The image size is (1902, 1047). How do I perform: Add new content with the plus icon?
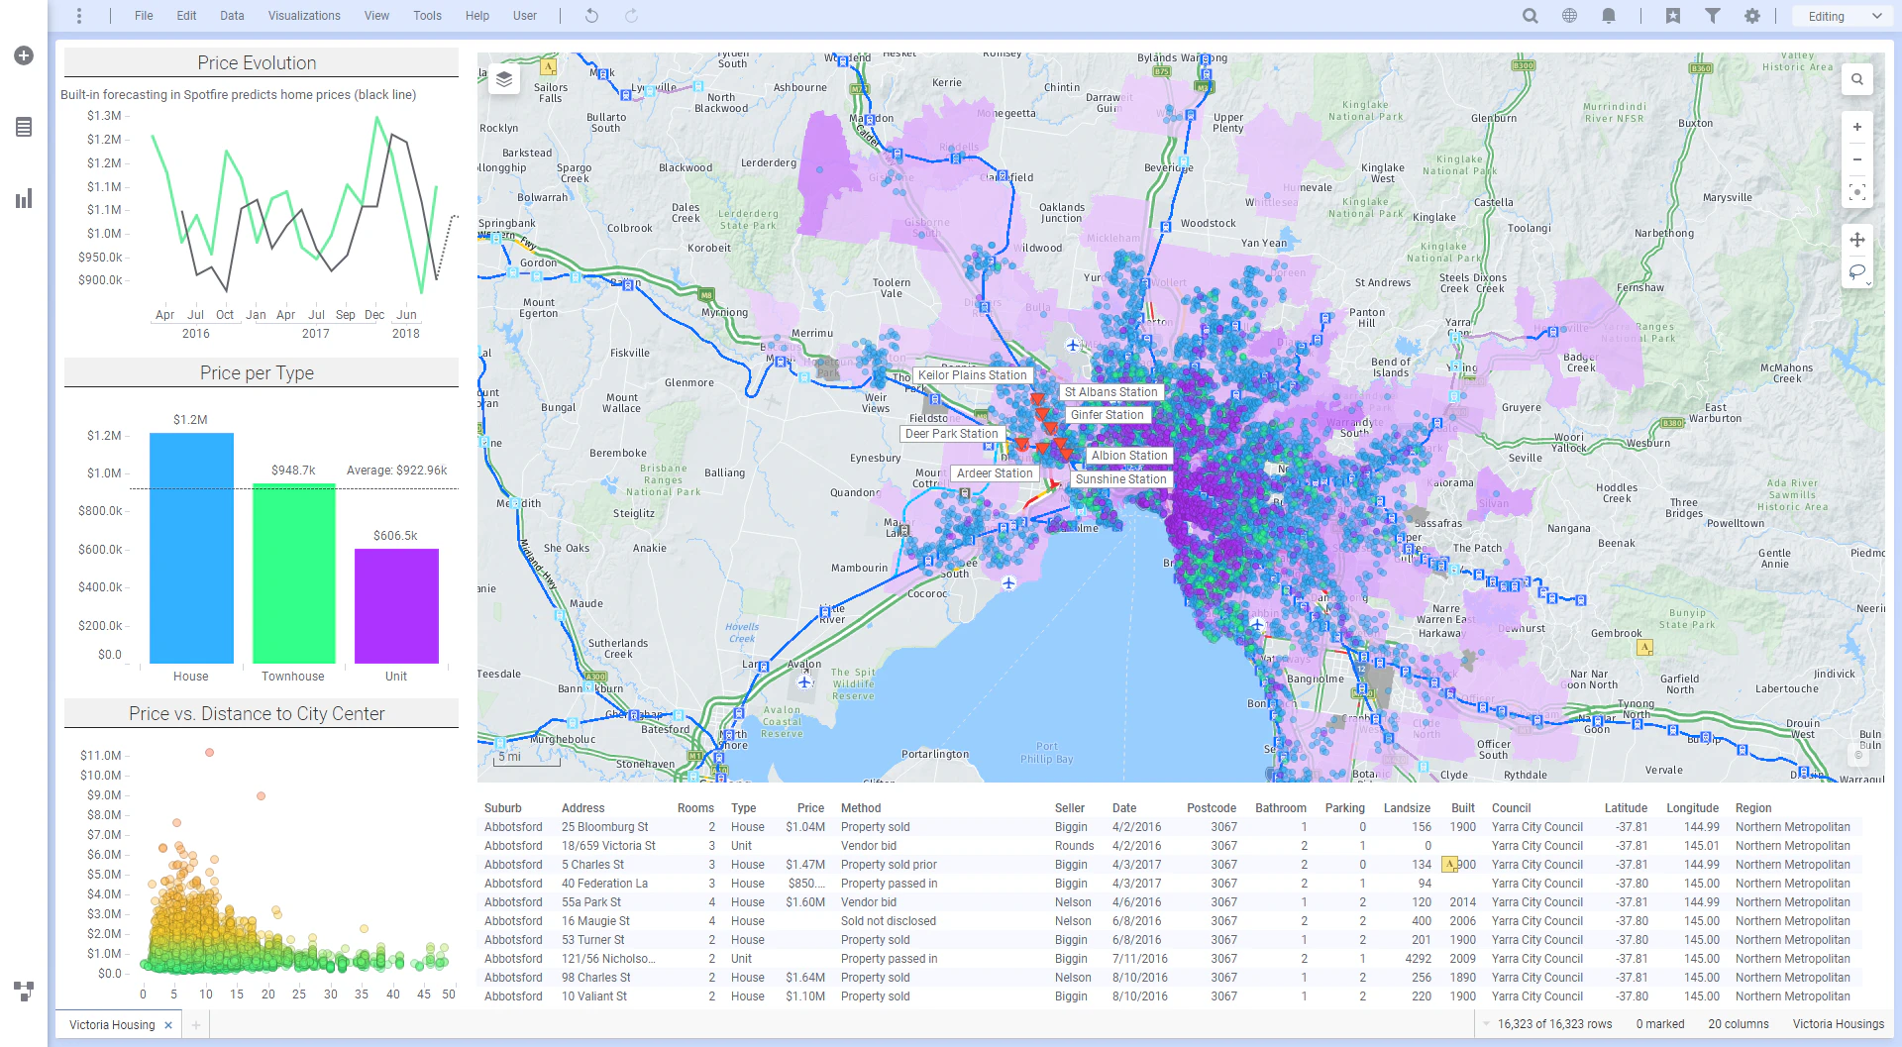click(x=23, y=55)
